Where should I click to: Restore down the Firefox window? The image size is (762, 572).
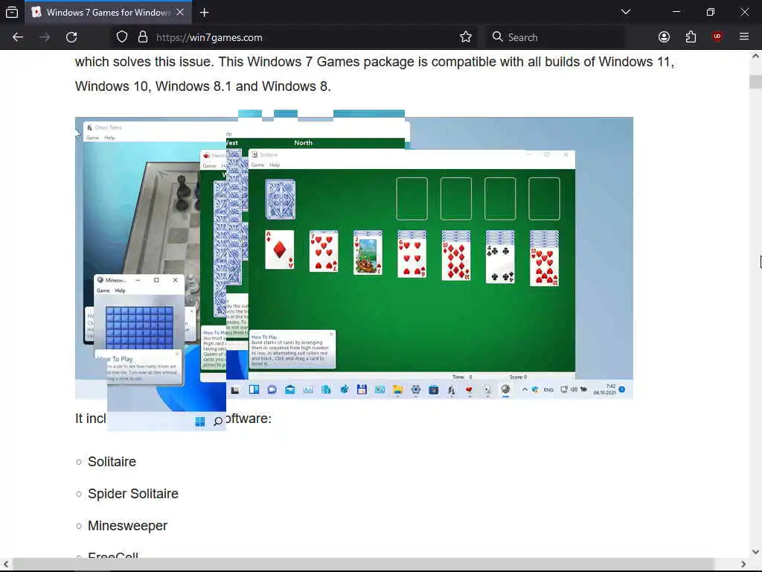tap(710, 12)
